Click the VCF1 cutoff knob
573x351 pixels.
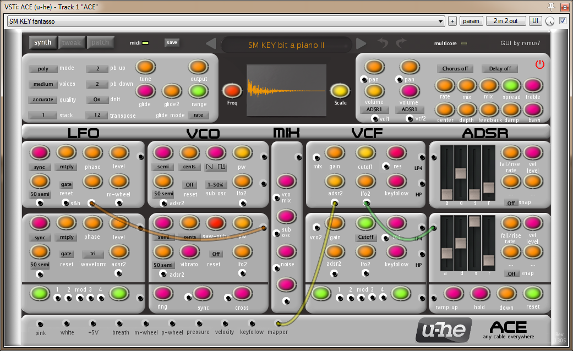coord(365,153)
